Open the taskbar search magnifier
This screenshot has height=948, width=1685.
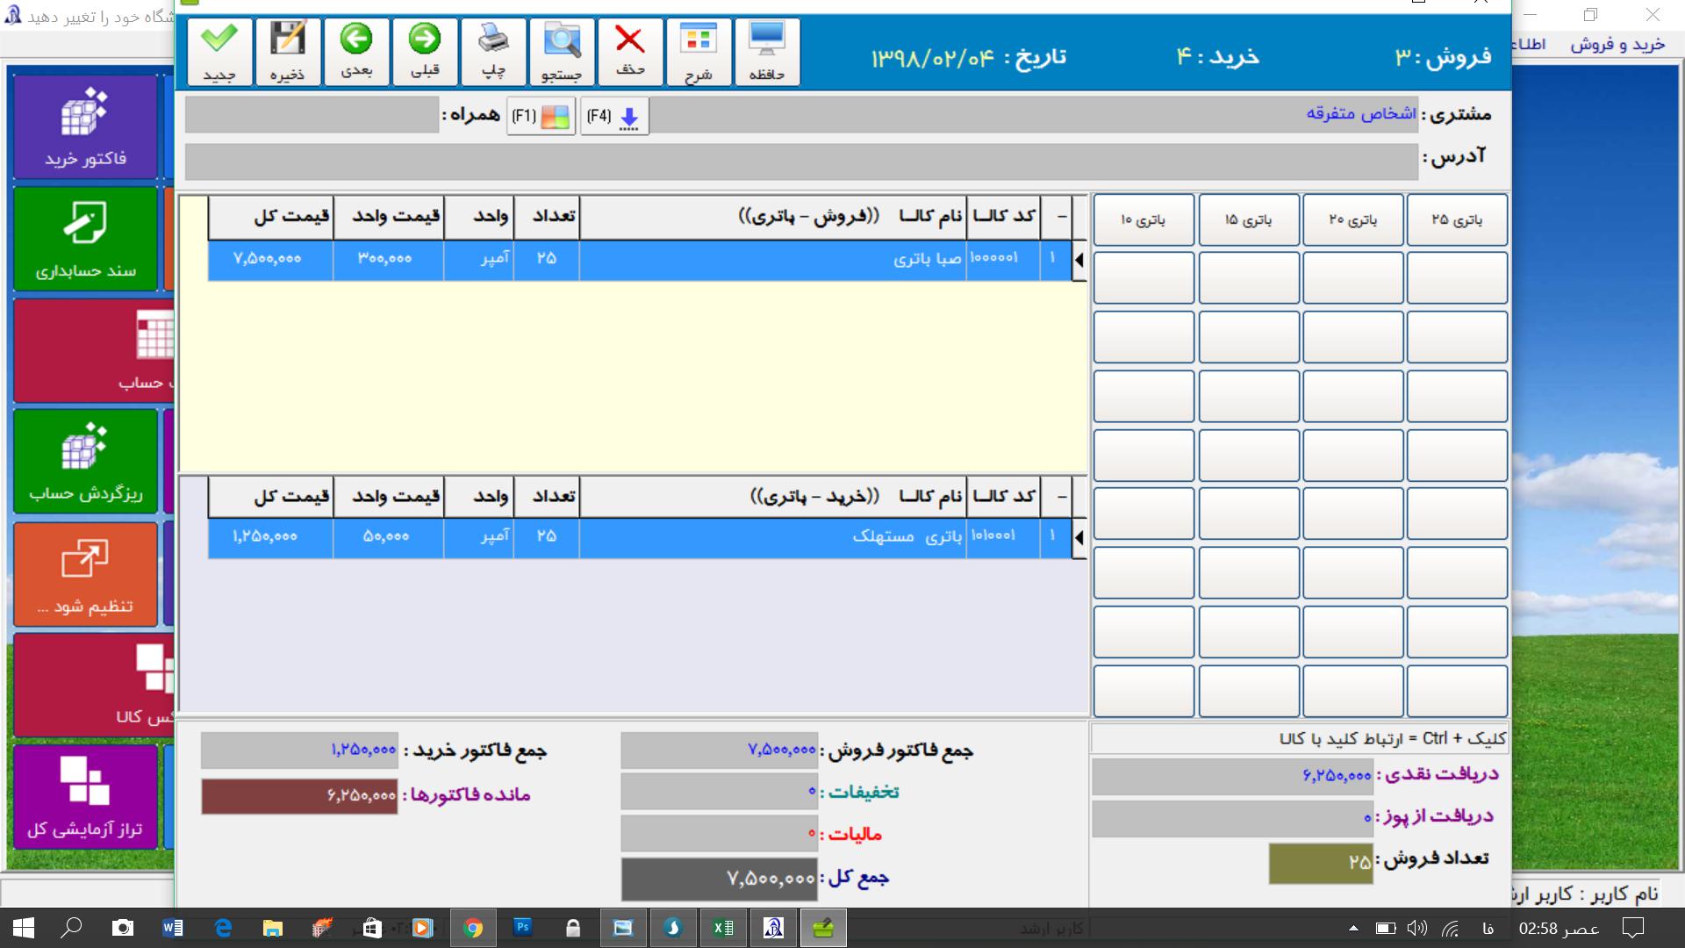pyautogui.click(x=73, y=928)
